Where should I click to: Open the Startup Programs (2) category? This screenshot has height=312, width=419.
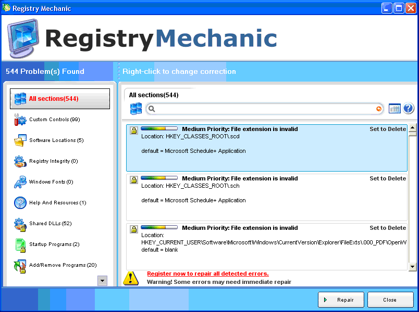pyautogui.click(x=47, y=244)
